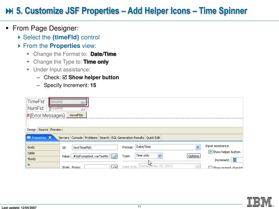Screen dimensions: 279x209
Task: Open the Problems tab
Action: click(x=91, y=138)
